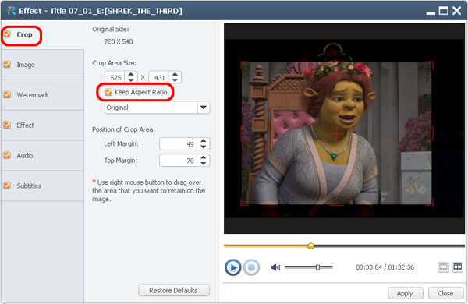Image resolution: width=468 pixels, height=304 pixels.
Task: Click the crop height field showing 431
Action: click(159, 78)
